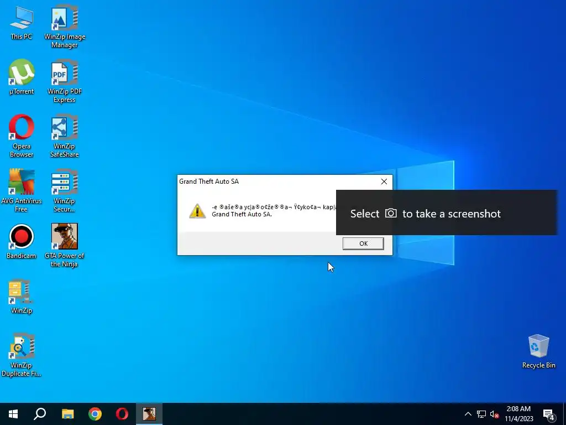Select the GTA Power of the Ninja shortcut
This screenshot has height=425, width=566.
tap(65, 246)
